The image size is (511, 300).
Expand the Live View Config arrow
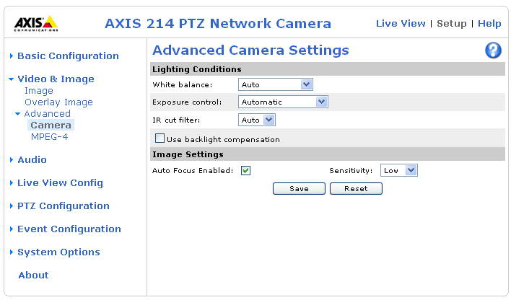click(x=12, y=182)
